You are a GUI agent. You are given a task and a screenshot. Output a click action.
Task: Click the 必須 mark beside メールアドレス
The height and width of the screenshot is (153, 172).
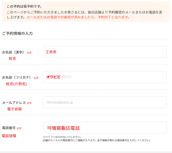29,103
